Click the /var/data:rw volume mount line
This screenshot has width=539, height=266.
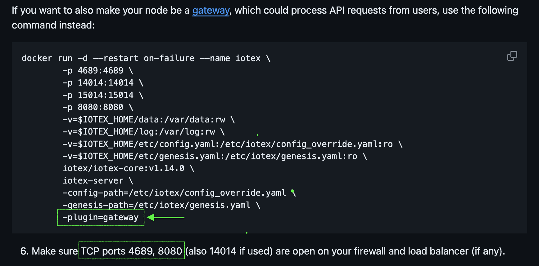(148, 120)
